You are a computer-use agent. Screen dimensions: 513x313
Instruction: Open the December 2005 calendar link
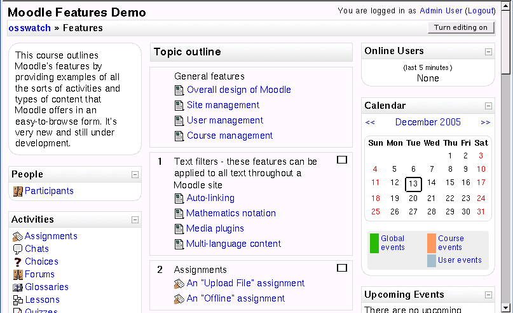coord(428,122)
